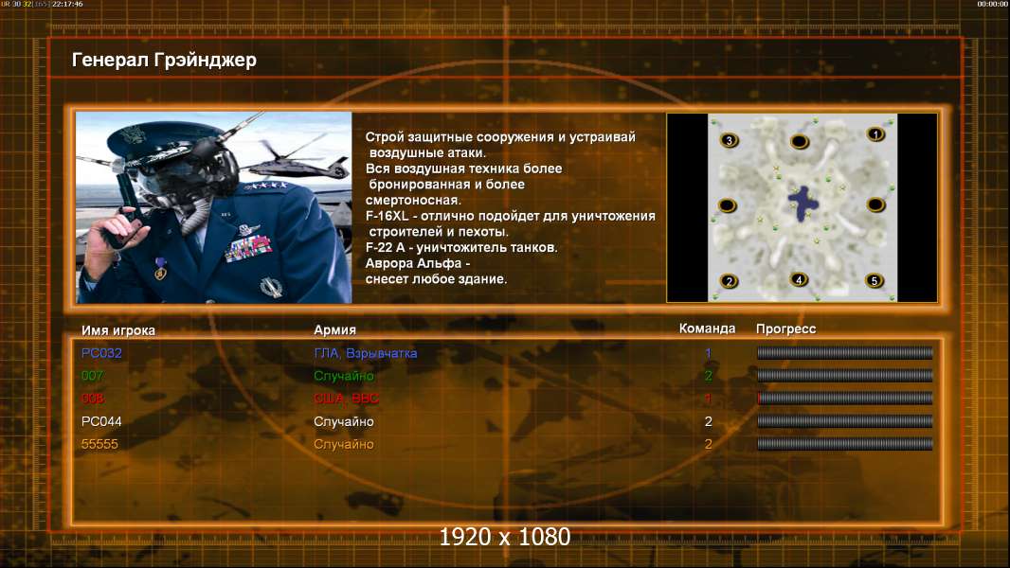This screenshot has height=568, width=1010.
Task: Click the 'Генерал Грэйнджер' title header
Action: click(164, 60)
